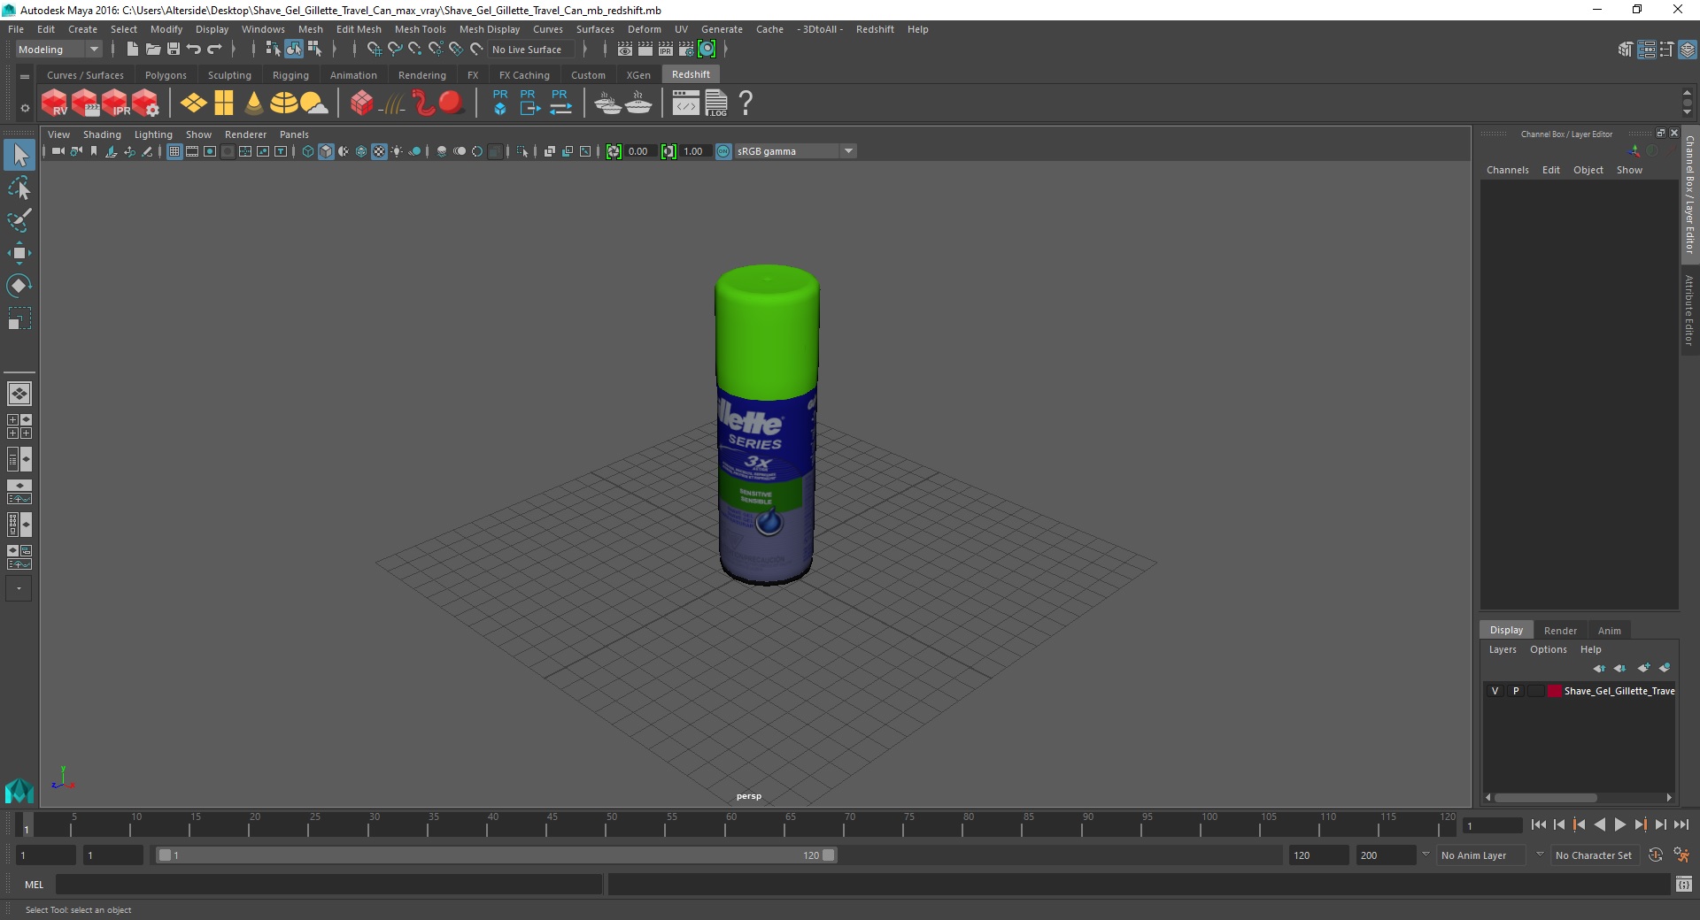Click the Redshift IPR render shelf icon

115,103
